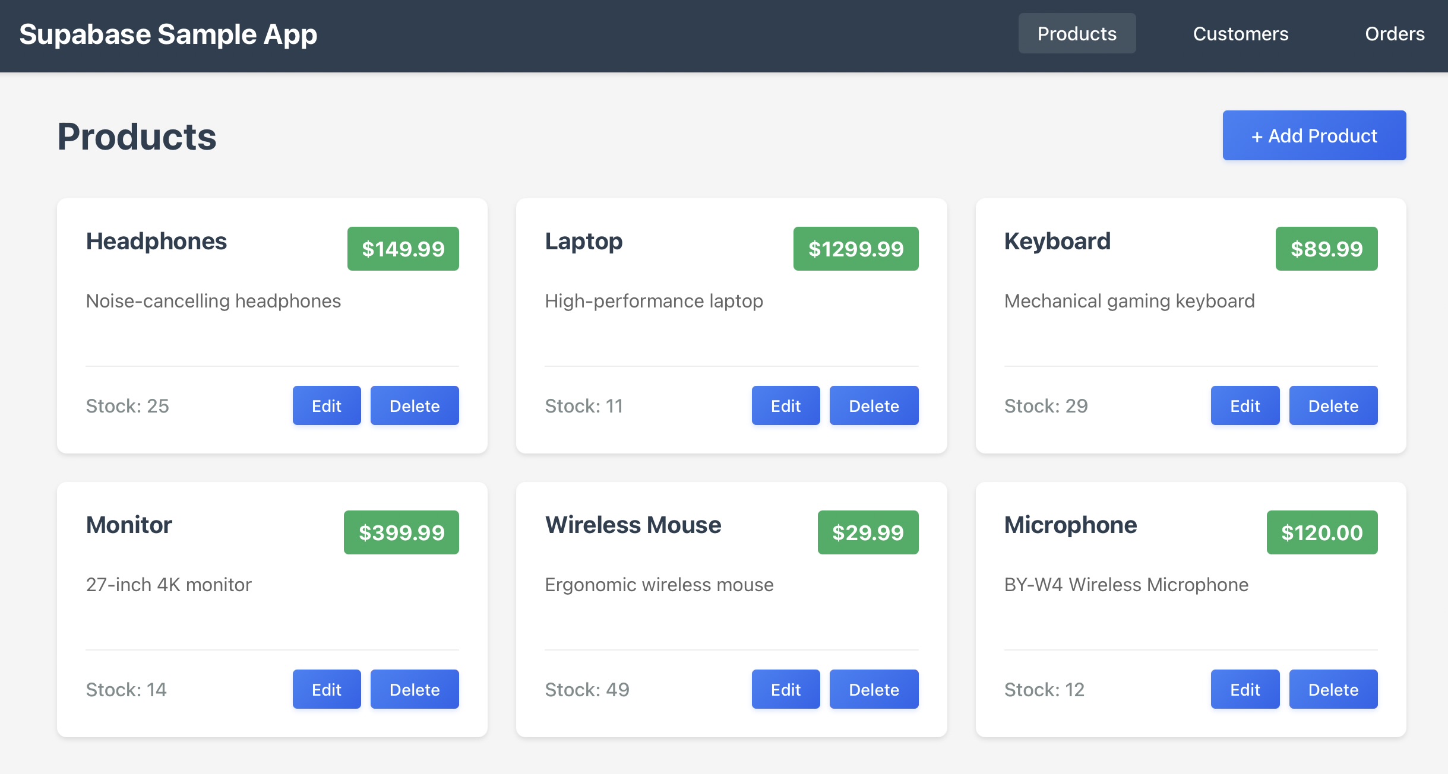Delete the Monitor product
Image resolution: width=1448 pixels, height=774 pixels.
(x=414, y=690)
